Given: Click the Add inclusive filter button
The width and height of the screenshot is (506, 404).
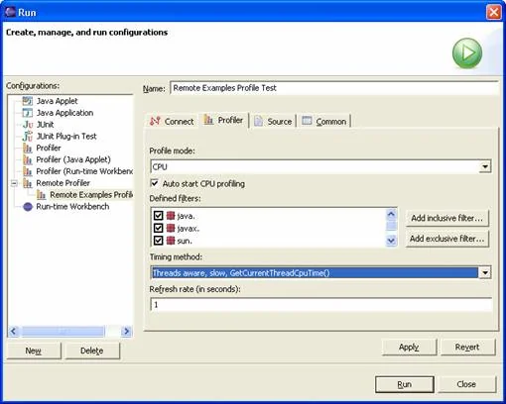Looking at the screenshot, I should tap(446, 218).
